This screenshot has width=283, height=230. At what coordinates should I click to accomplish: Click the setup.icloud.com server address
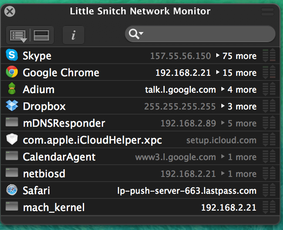[x=221, y=140]
